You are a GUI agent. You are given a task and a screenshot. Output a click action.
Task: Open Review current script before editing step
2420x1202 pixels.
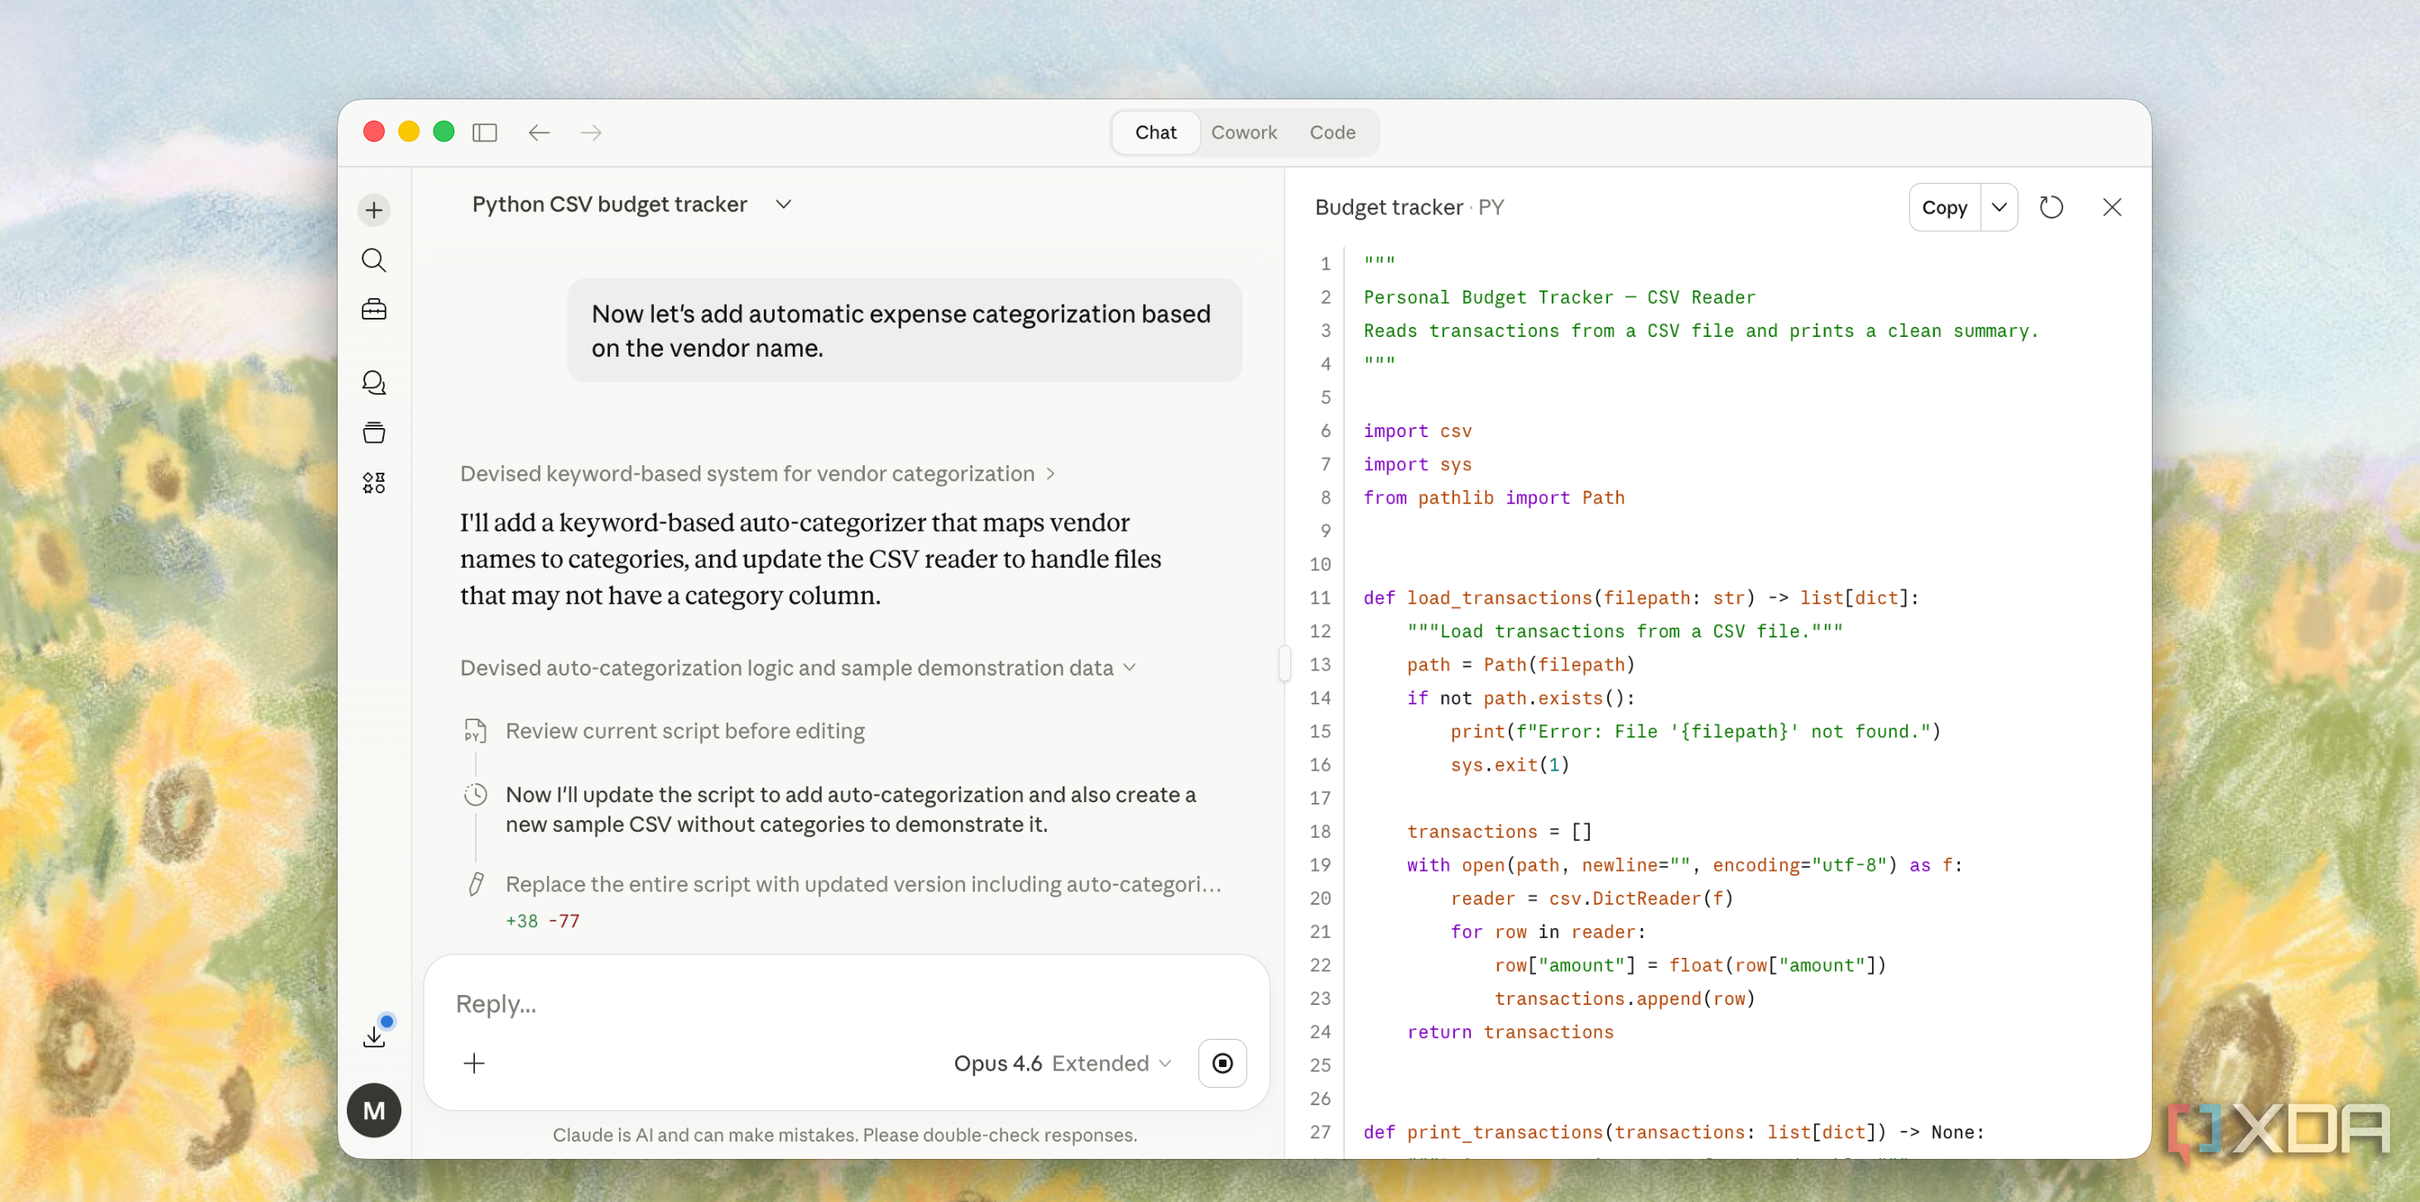[684, 730]
